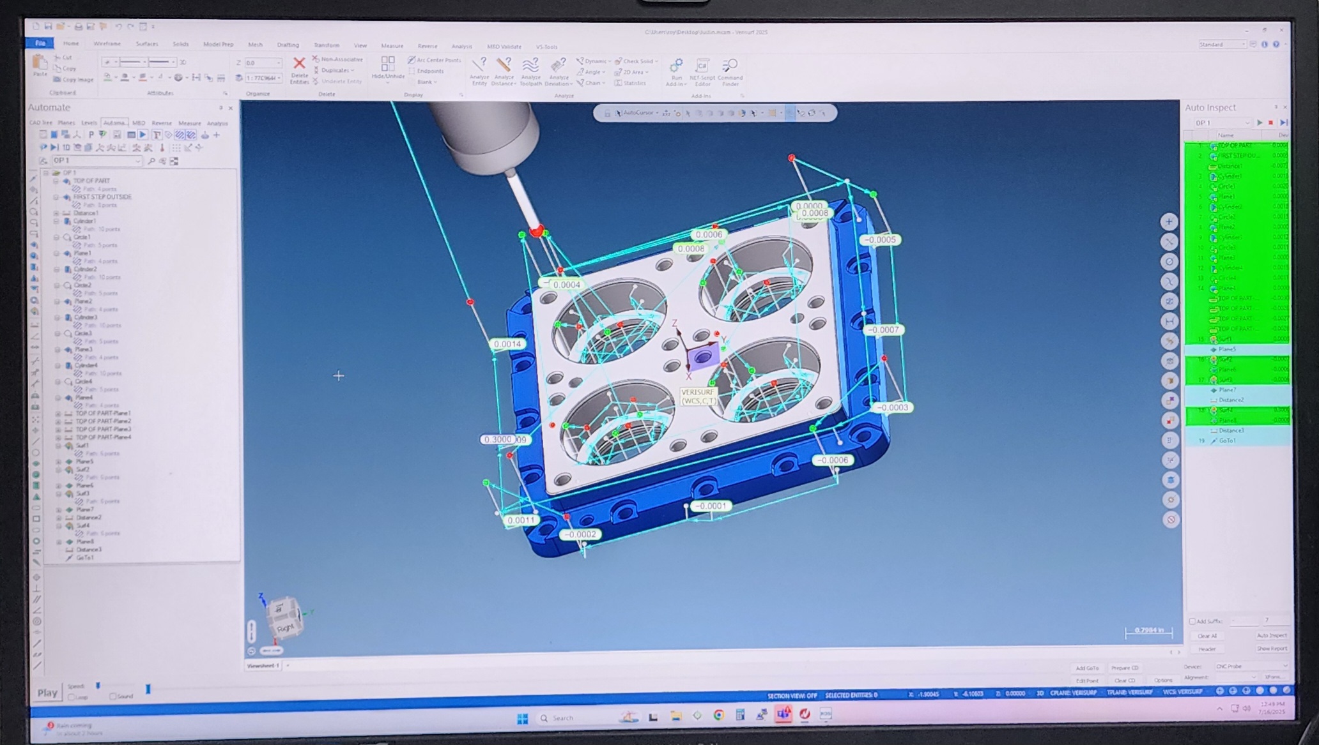Adjust the playback Speed slider

click(98, 686)
